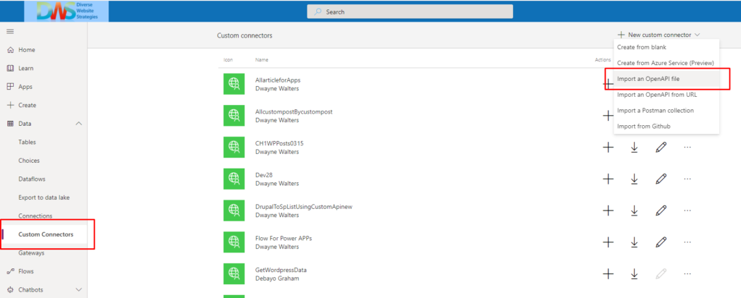Open more options for CH1WPPosts0315
The image size is (741, 298).
pos(687,148)
